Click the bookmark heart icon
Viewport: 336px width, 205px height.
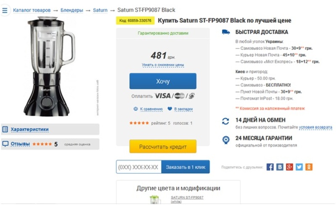point(170,109)
